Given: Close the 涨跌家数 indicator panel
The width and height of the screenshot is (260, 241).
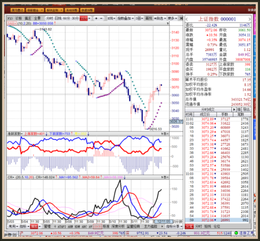Looking at the screenshot, I should coord(168,133).
